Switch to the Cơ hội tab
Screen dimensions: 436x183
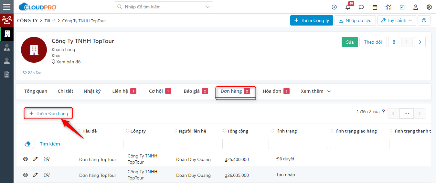coord(160,91)
